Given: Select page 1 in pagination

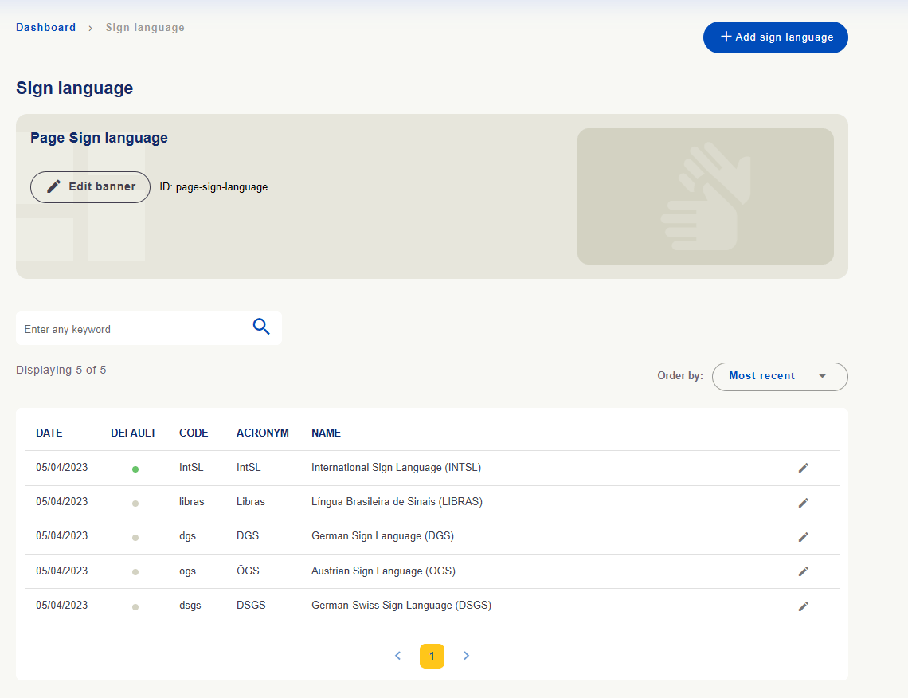Looking at the screenshot, I should [x=432, y=656].
